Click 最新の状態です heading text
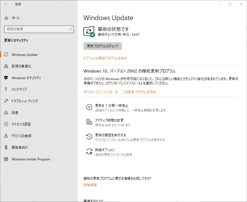The width and height of the screenshot is (247, 202). (113, 29)
